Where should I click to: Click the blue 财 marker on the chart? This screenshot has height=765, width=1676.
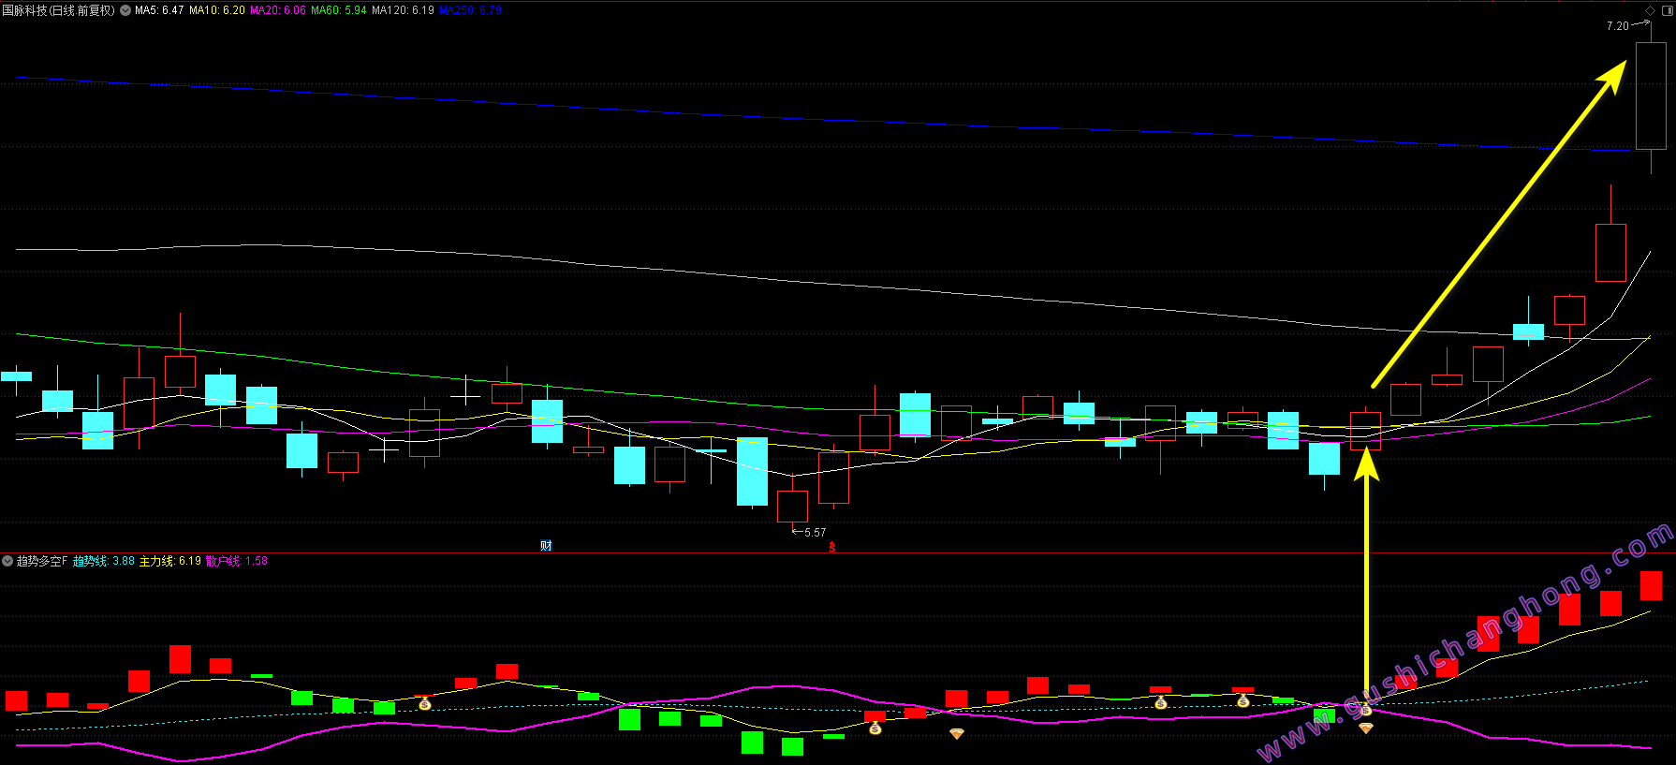click(546, 546)
